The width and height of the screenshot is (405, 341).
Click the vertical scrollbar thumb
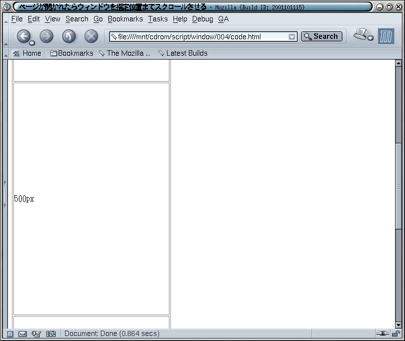click(398, 186)
